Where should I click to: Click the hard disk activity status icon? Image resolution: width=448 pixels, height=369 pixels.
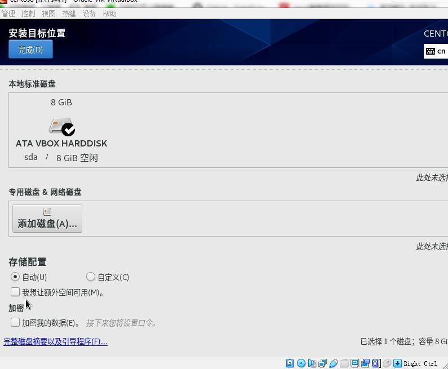pos(290,363)
